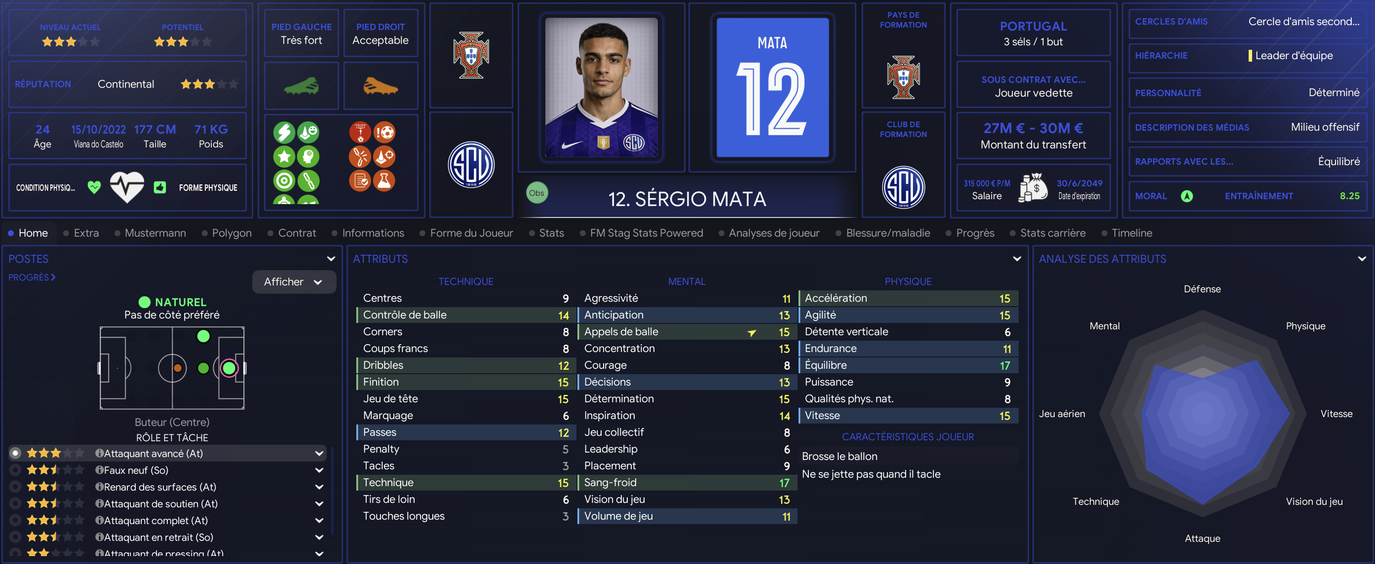Click the green thumbs-up match sharpness icon
The width and height of the screenshot is (1375, 564).
[x=159, y=187]
